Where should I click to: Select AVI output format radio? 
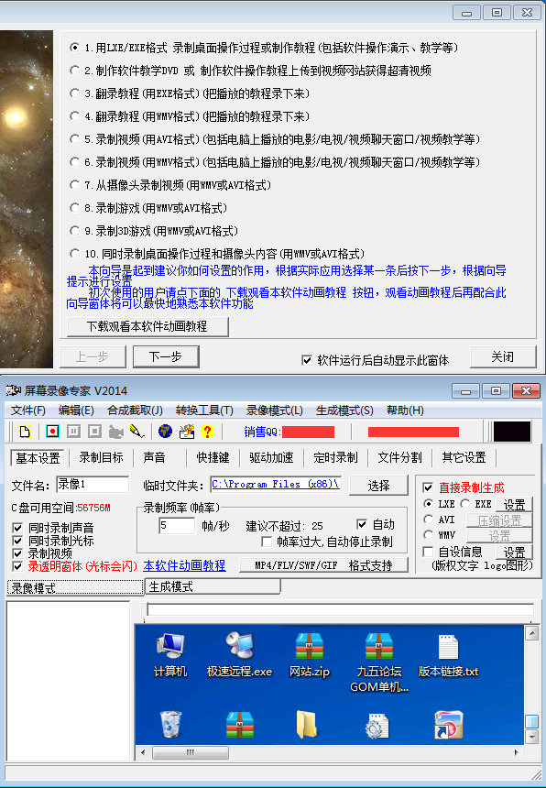tap(429, 520)
